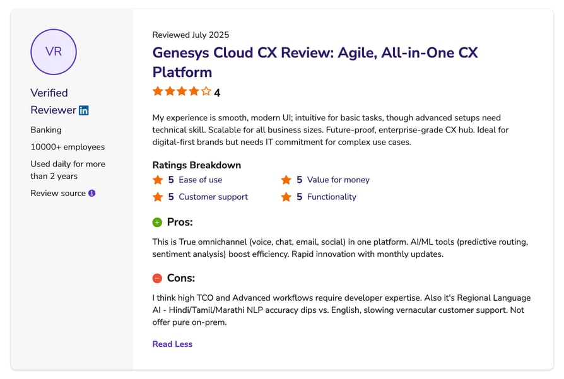Image resolution: width=564 pixels, height=379 pixels.
Task: Click the Cons text 'I think high TCO'
Action: coord(342,310)
